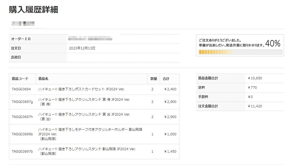Click the アクリルキーホルダー 影山飛雄 product name

[90, 134]
